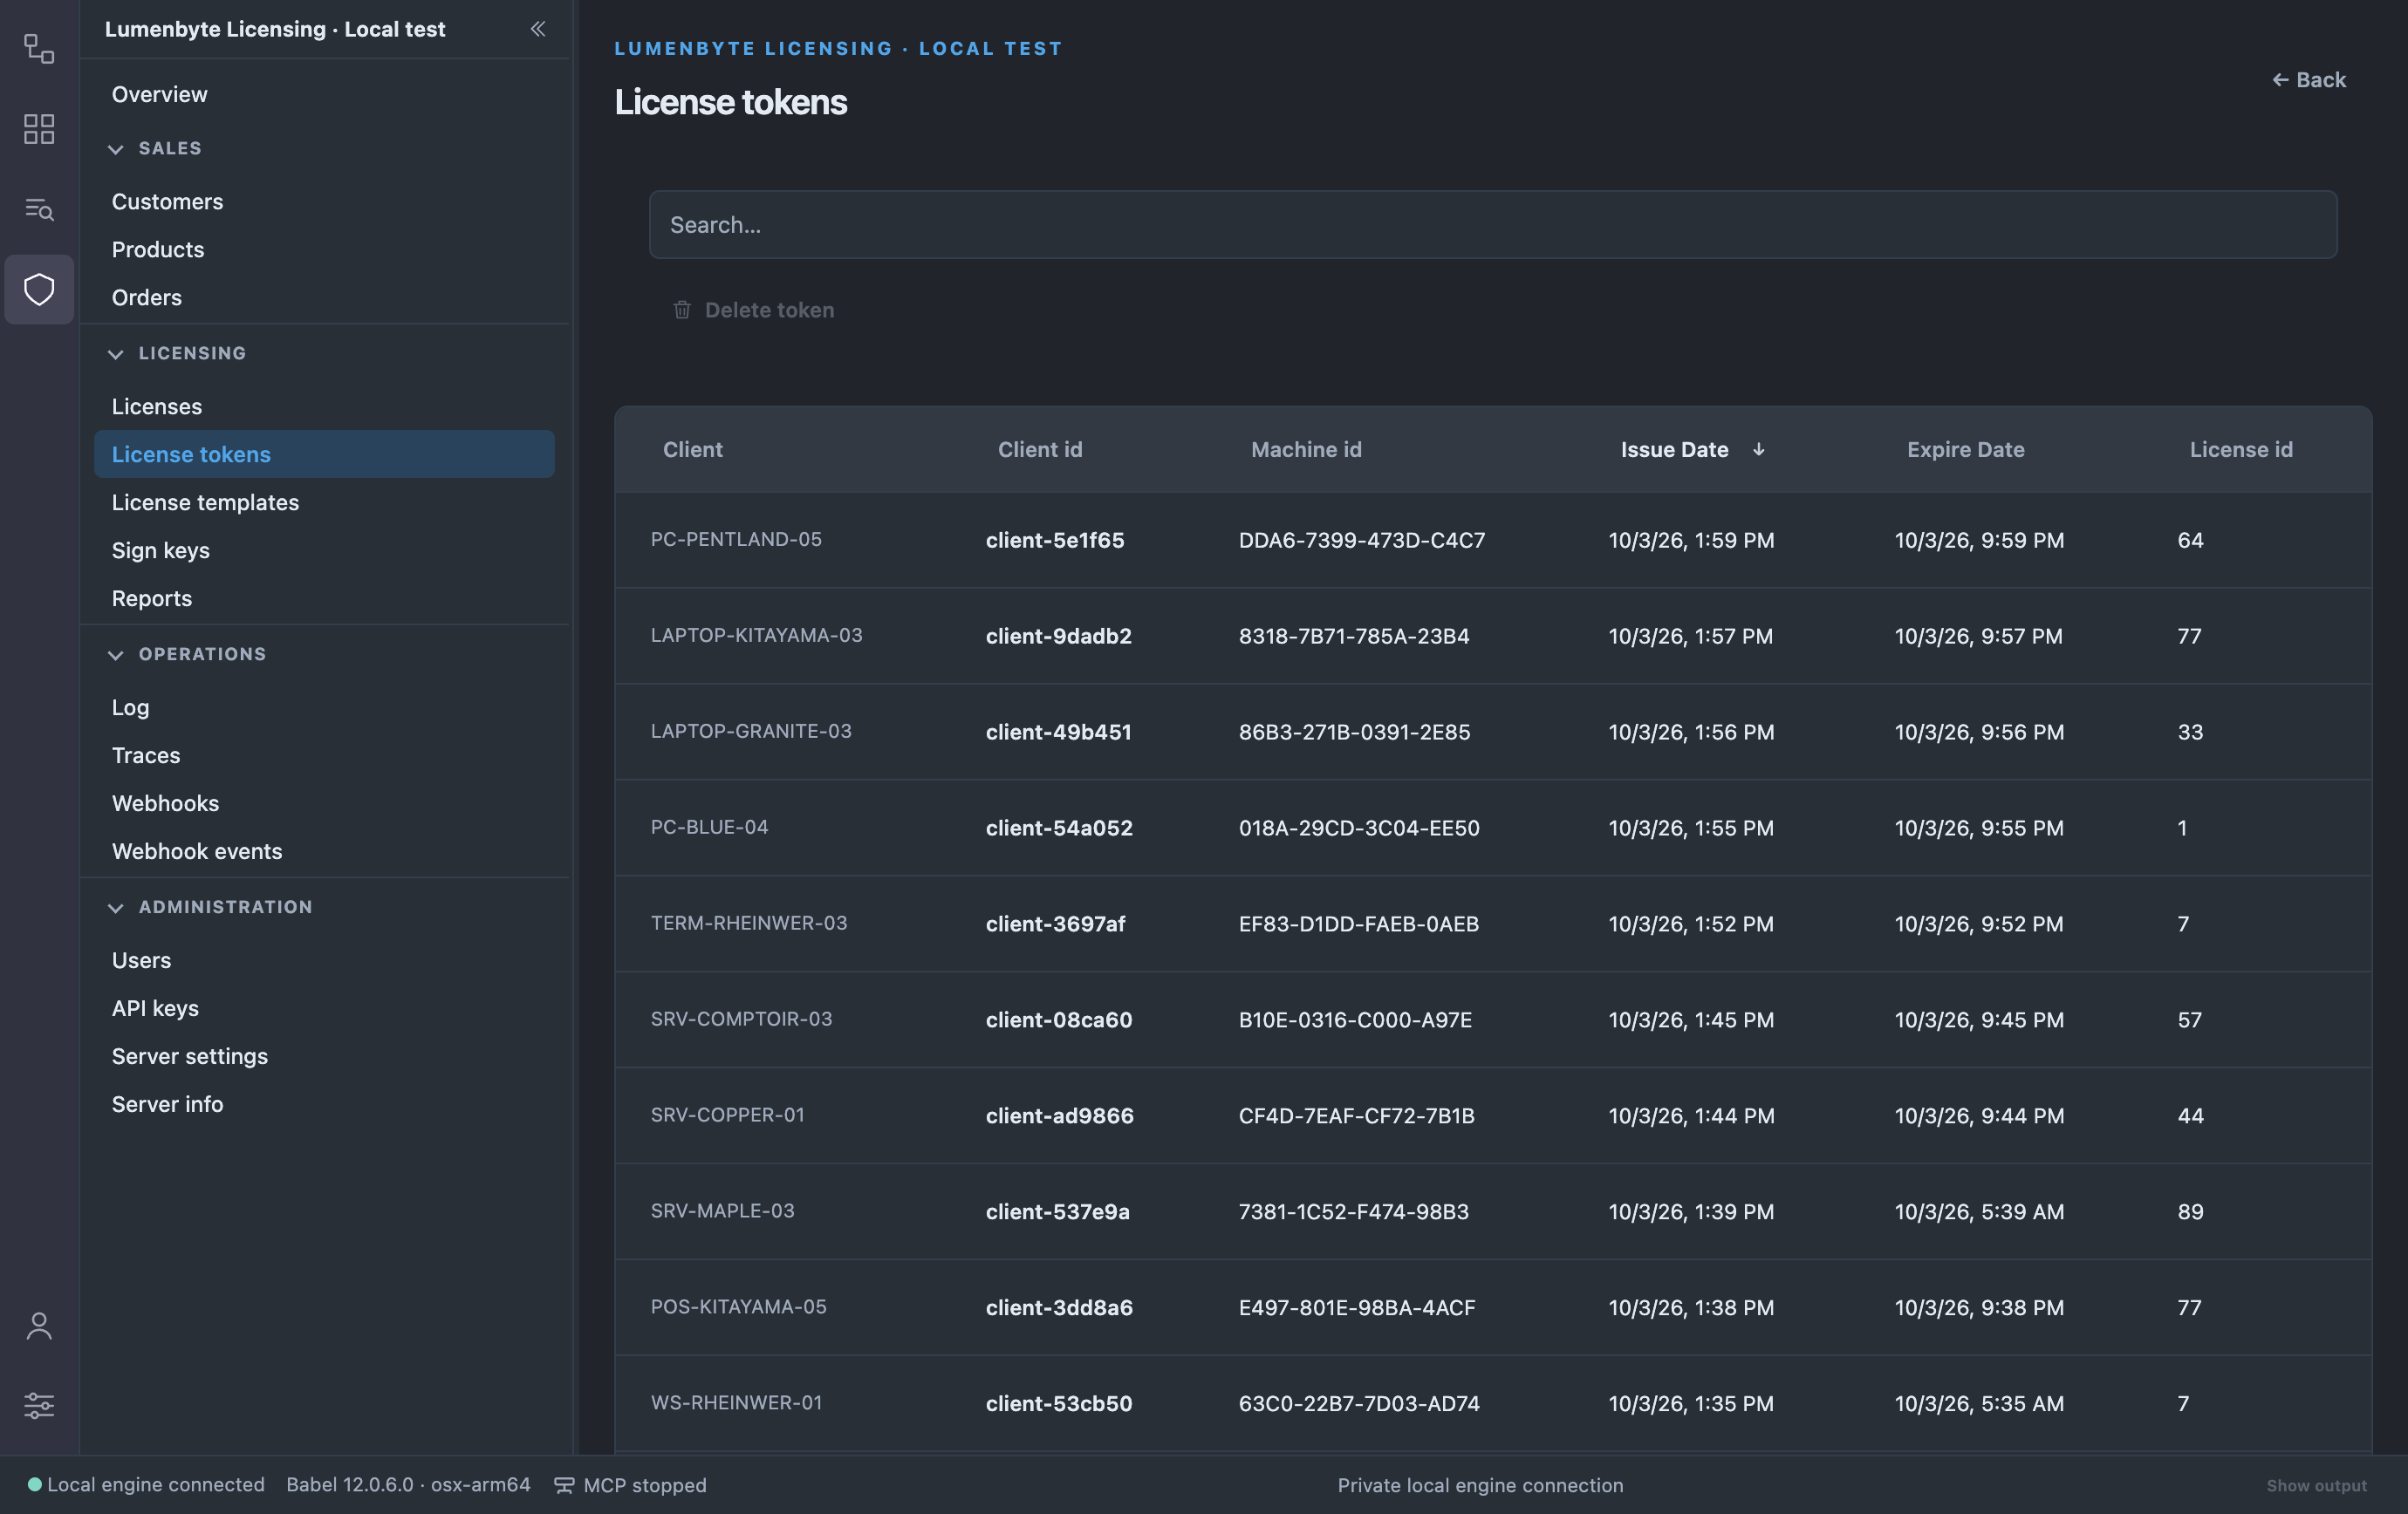The image size is (2408, 1514).
Task: Select the PC-PENTLAND-05 row
Action: [x=1493, y=540]
